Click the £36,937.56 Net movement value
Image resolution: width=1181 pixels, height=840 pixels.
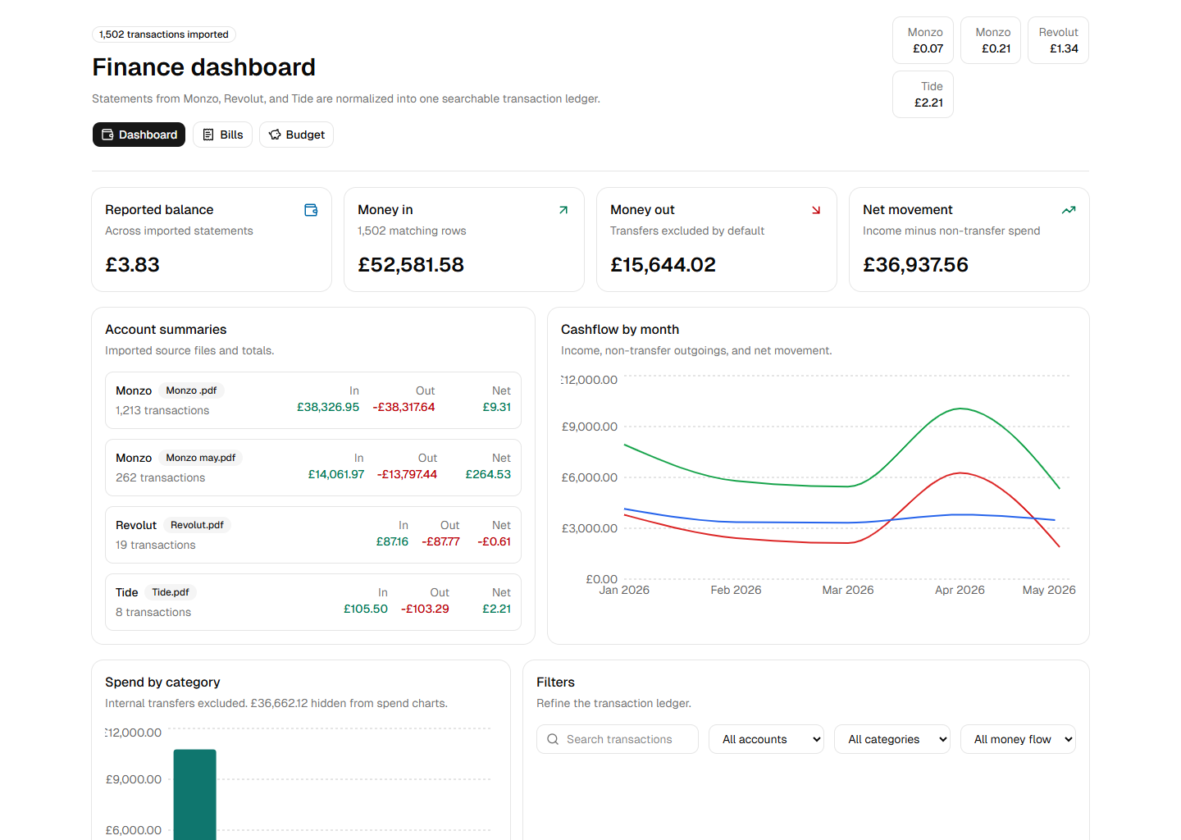coord(915,265)
